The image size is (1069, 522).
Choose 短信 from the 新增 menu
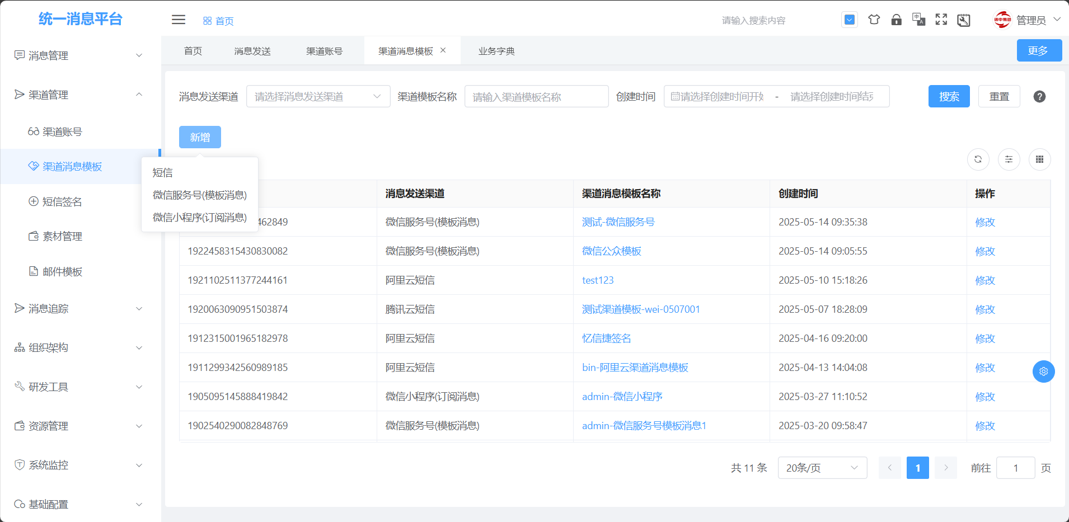pyautogui.click(x=200, y=172)
